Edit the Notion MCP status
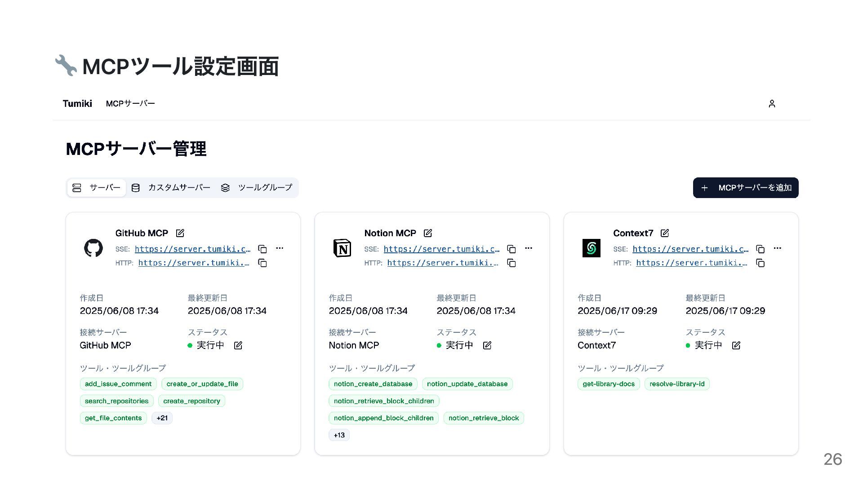This screenshot has height=485, width=863. (x=487, y=345)
